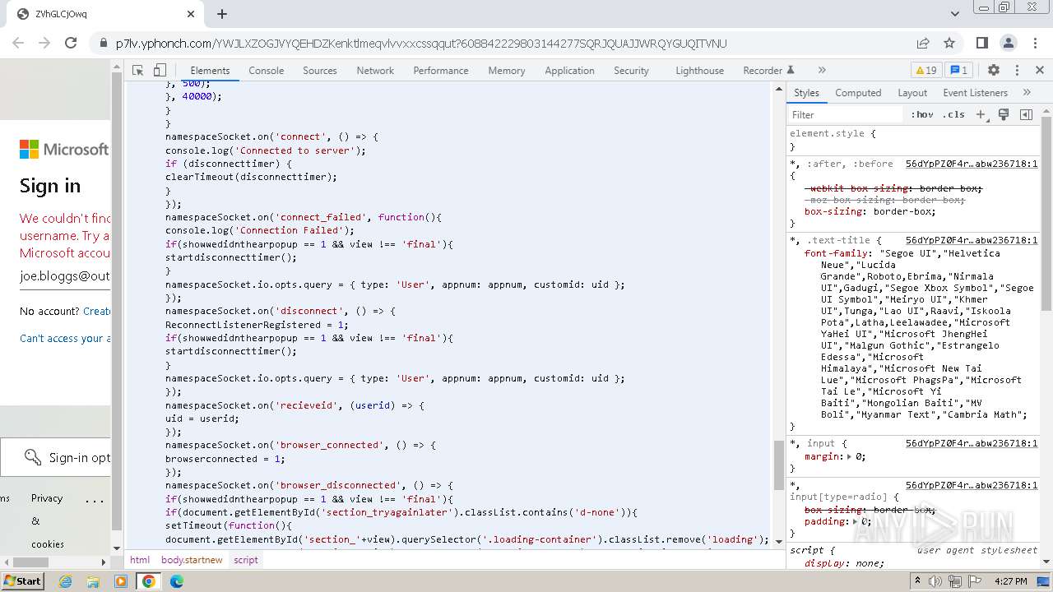Reload the page
The height and width of the screenshot is (592, 1053).
click(71, 43)
